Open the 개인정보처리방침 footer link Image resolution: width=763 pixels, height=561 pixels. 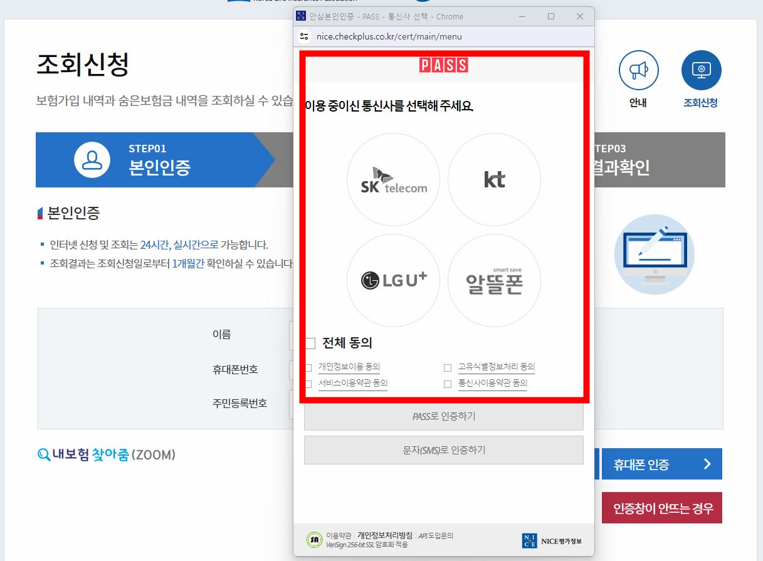click(x=385, y=536)
